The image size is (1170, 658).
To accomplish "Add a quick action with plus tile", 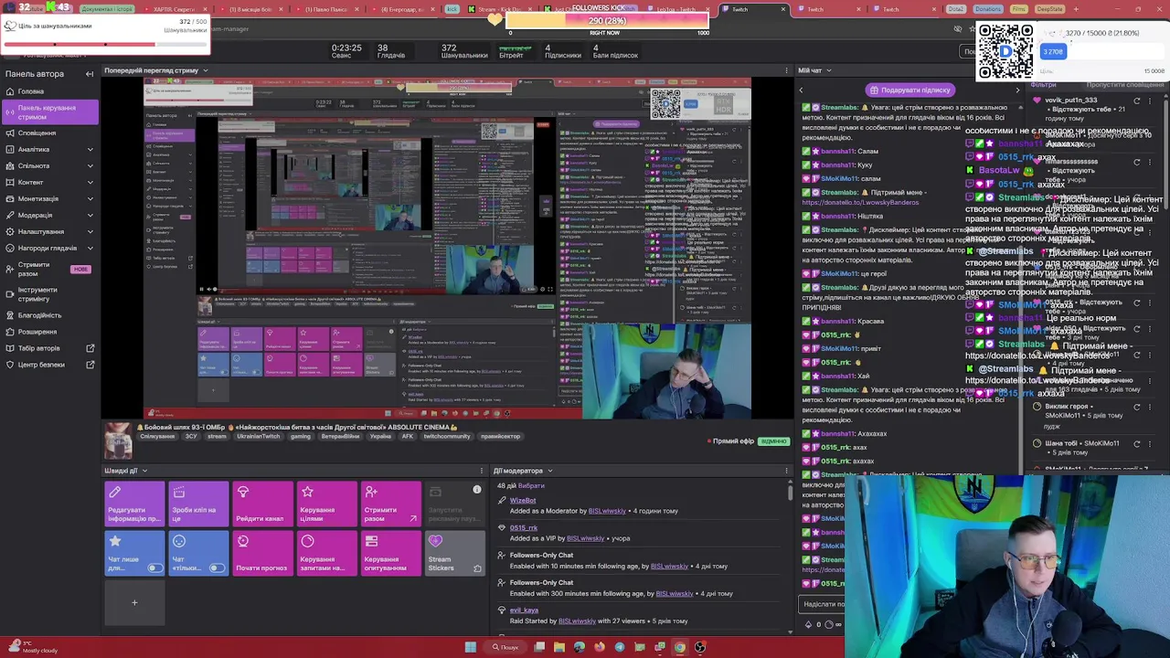I will pos(134,602).
